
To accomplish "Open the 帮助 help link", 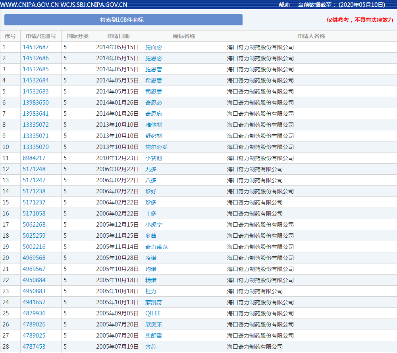I will [284, 5].
